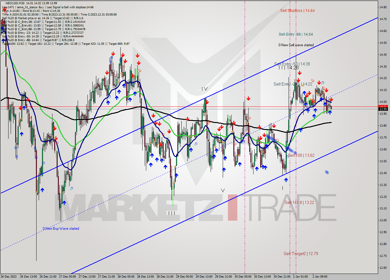Click the 'C_Entry38: 13.67' signal line
This screenshot has width=390, height=280.
click(x=44, y=22)
